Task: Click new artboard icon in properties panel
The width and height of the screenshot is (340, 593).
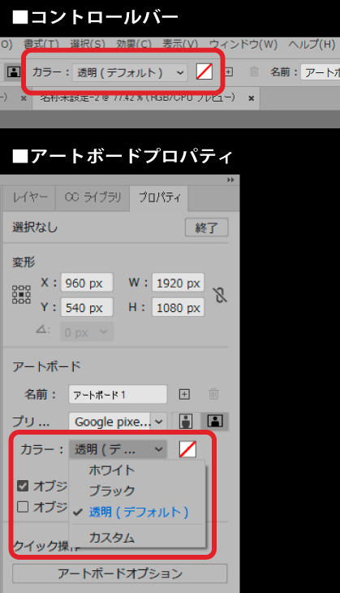Action: point(184,395)
